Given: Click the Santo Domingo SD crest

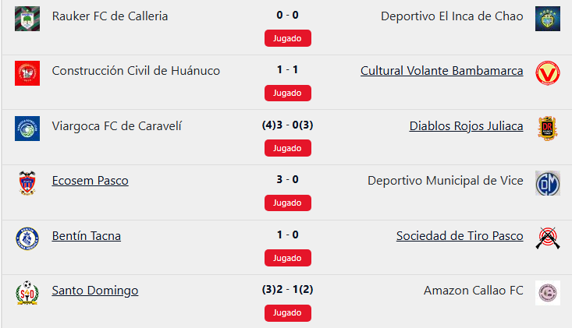Looking at the screenshot, I should (x=27, y=293).
